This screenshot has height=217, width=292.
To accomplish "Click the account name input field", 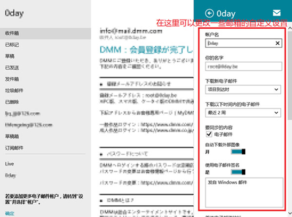I will [x=244, y=43].
